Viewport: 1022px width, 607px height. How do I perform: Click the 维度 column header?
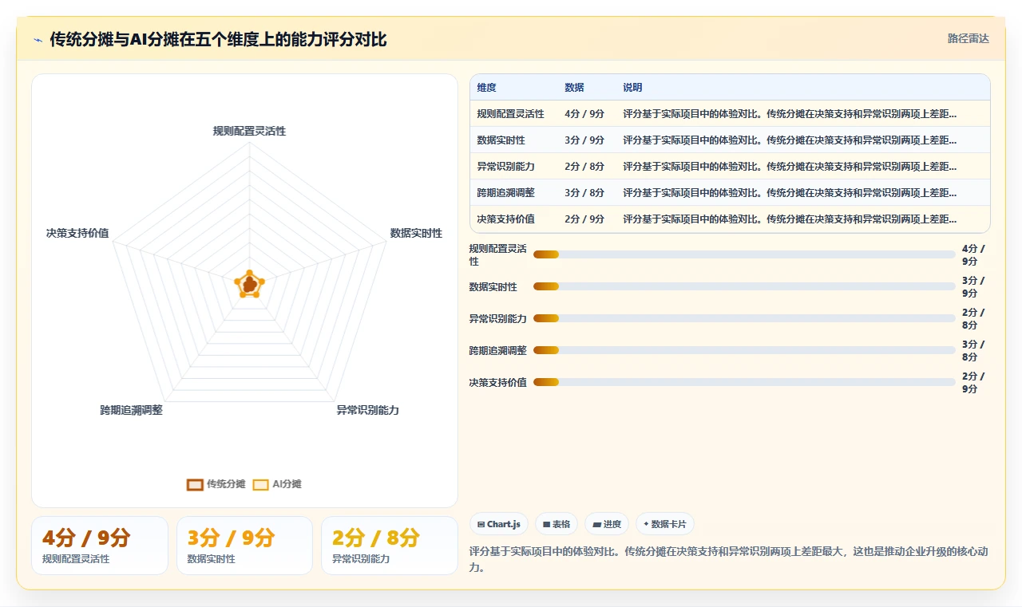click(x=487, y=88)
